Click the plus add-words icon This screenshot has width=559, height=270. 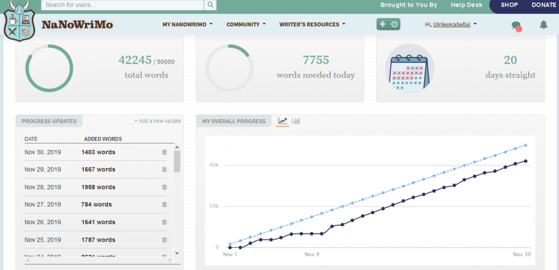pos(383,24)
